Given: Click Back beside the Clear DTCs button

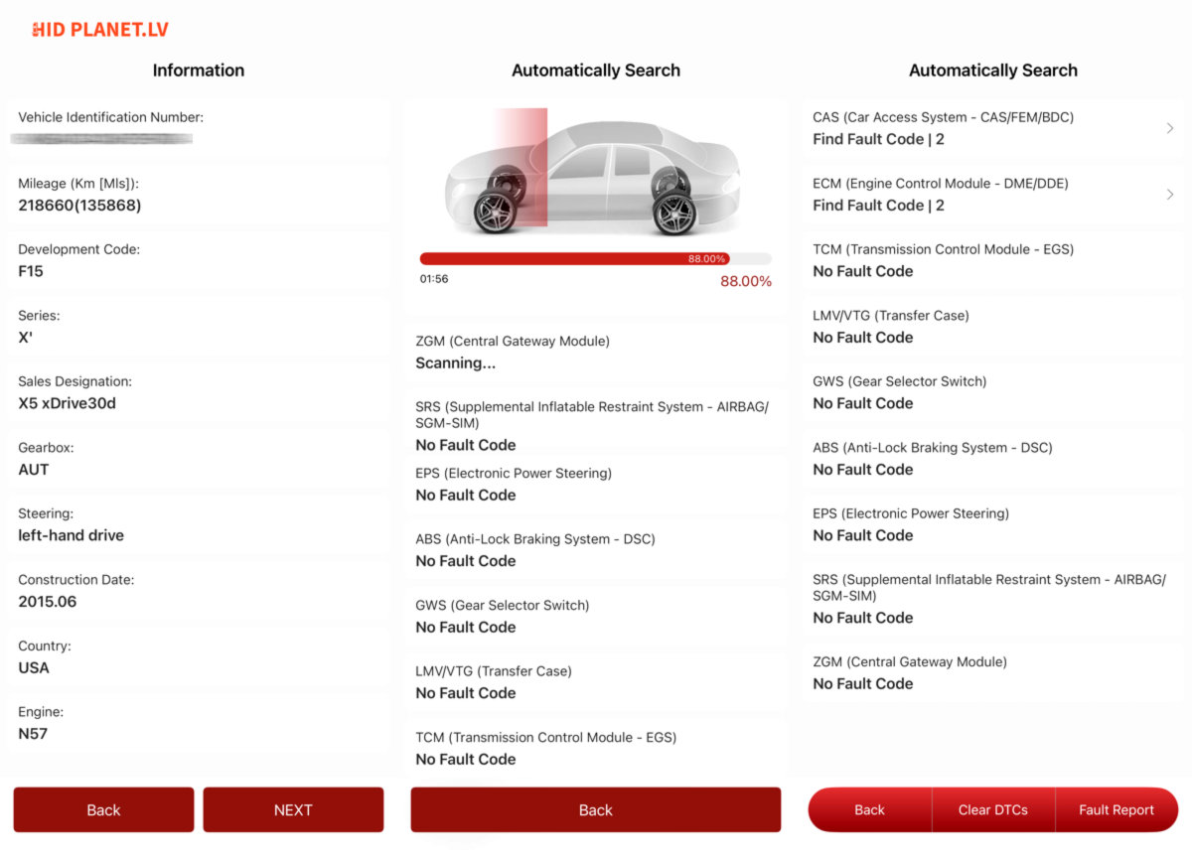Looking at the screenshot, I should pyautogui.click(x=869, y=809).
